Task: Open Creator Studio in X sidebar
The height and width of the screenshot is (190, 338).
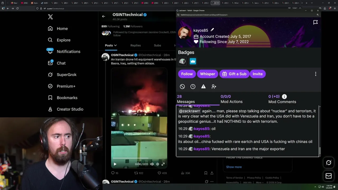Action: [x=65, y=109]
